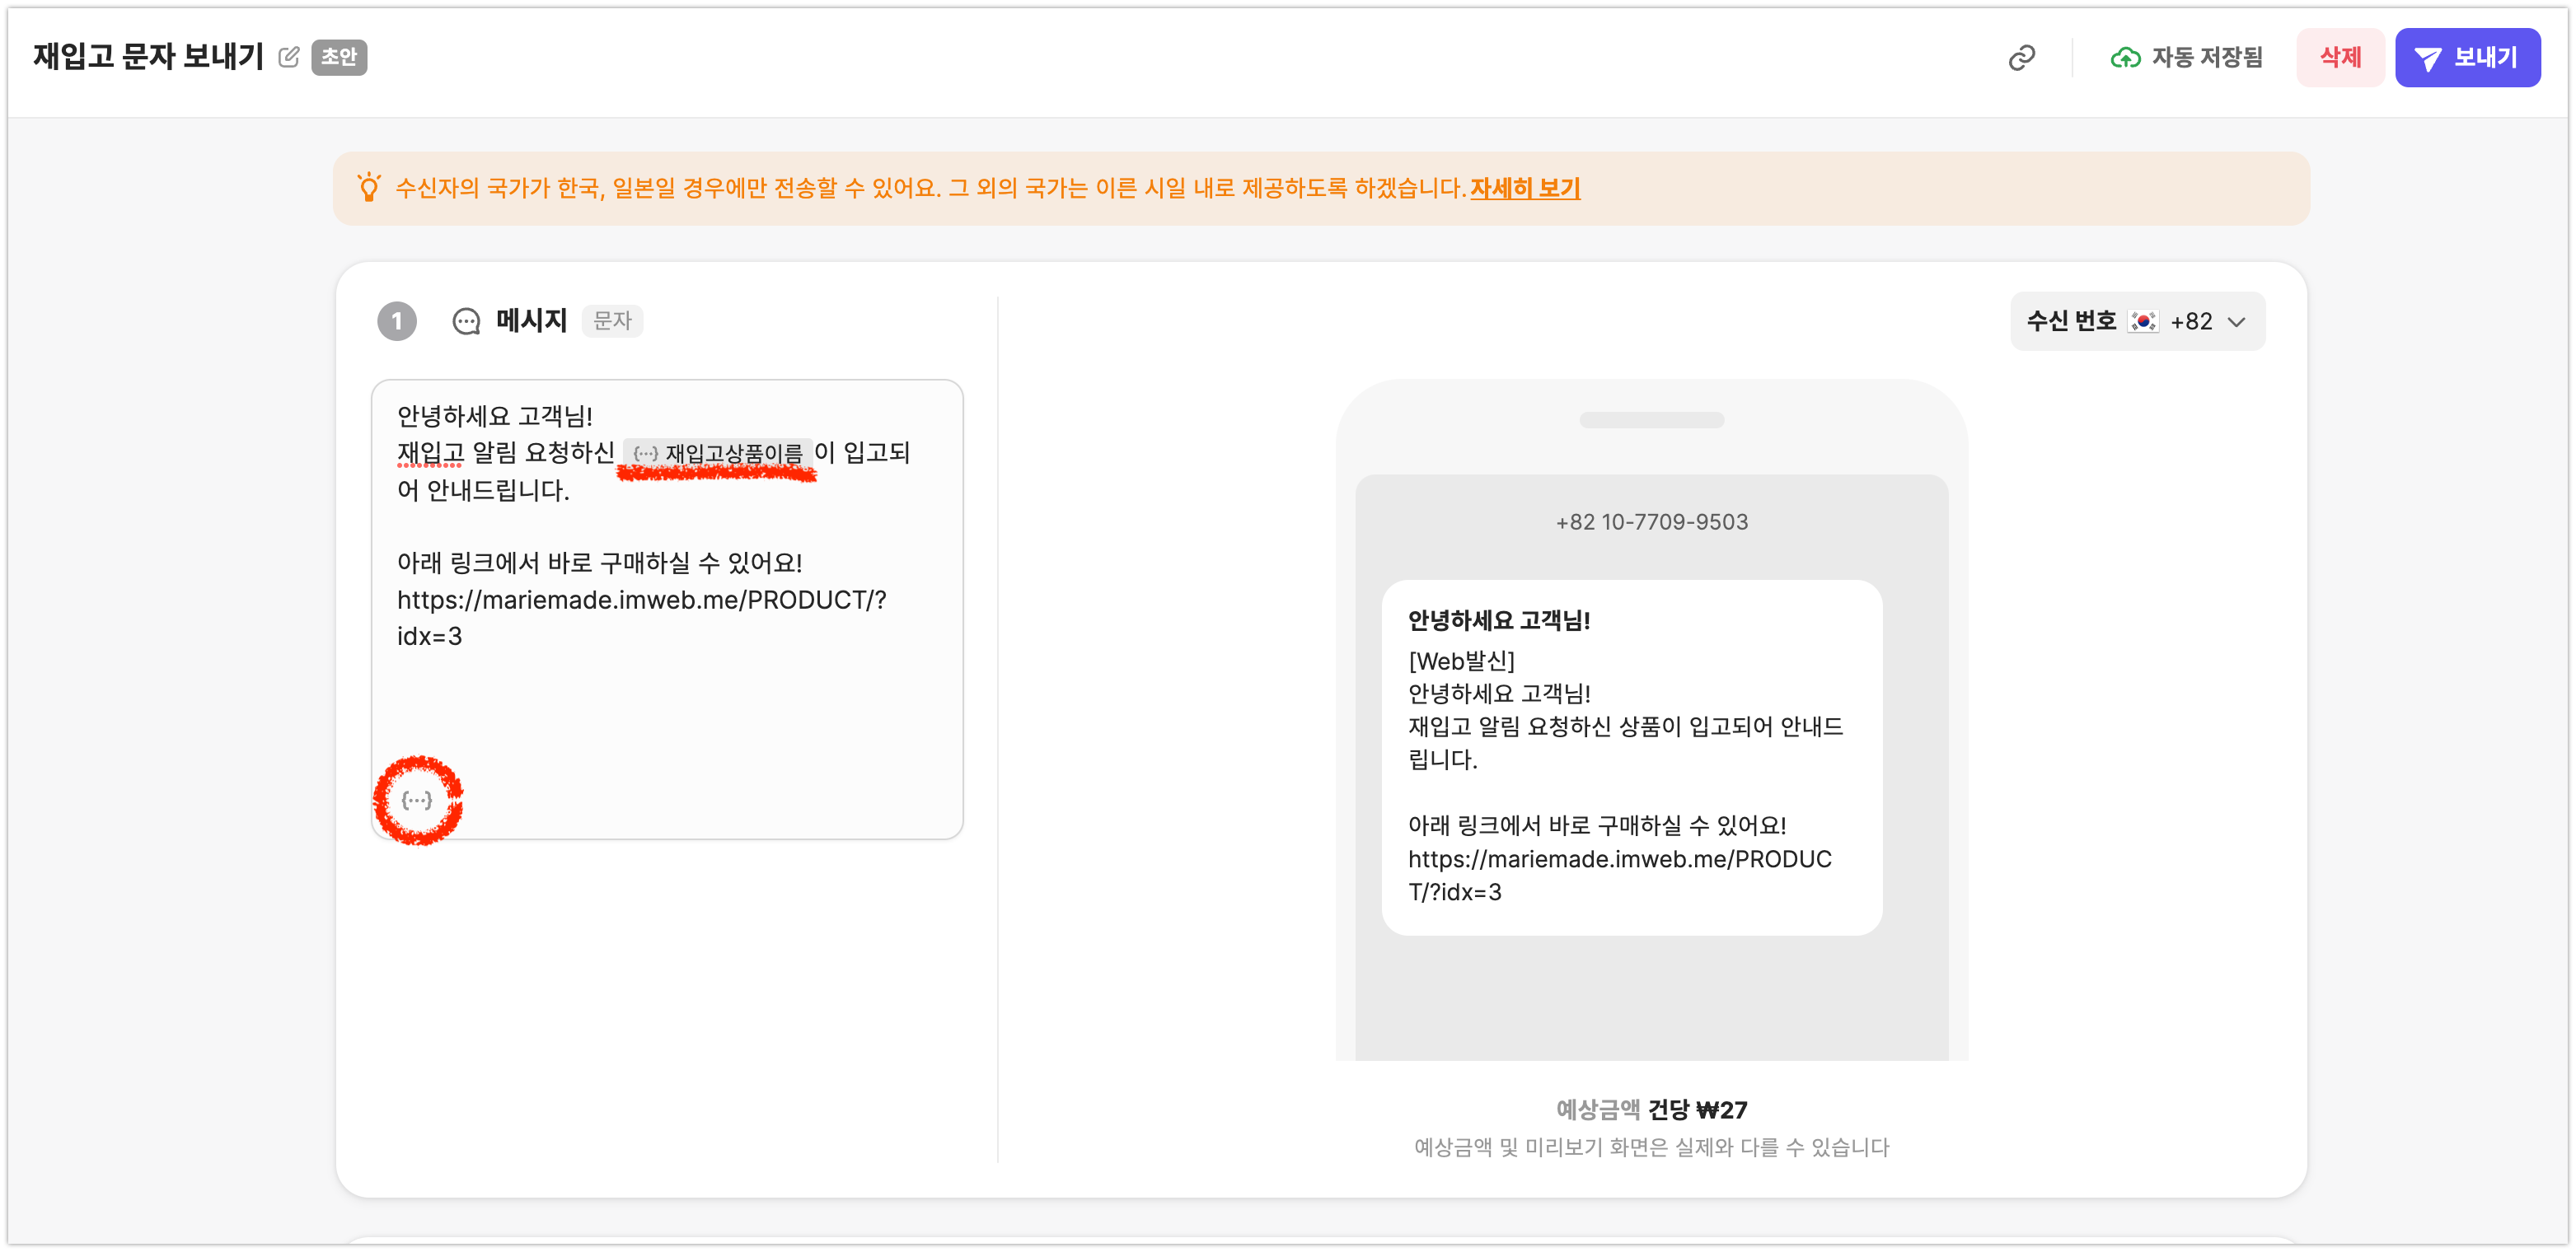Click the lightbulb tip icon in banner
This screenshot has height=1252, width=2576.
[x=369, y=188]
